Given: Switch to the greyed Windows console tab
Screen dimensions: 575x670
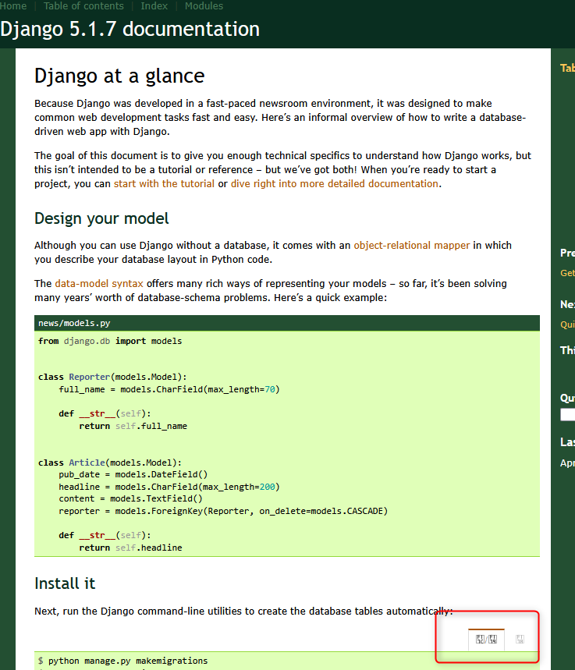Looking at the screenshot, I should (x=520, y=640).
